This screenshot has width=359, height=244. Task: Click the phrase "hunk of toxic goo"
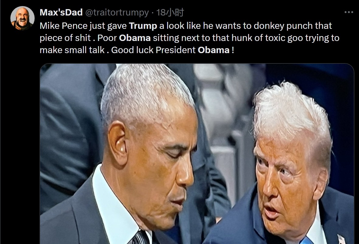click(x=267, y=38)
